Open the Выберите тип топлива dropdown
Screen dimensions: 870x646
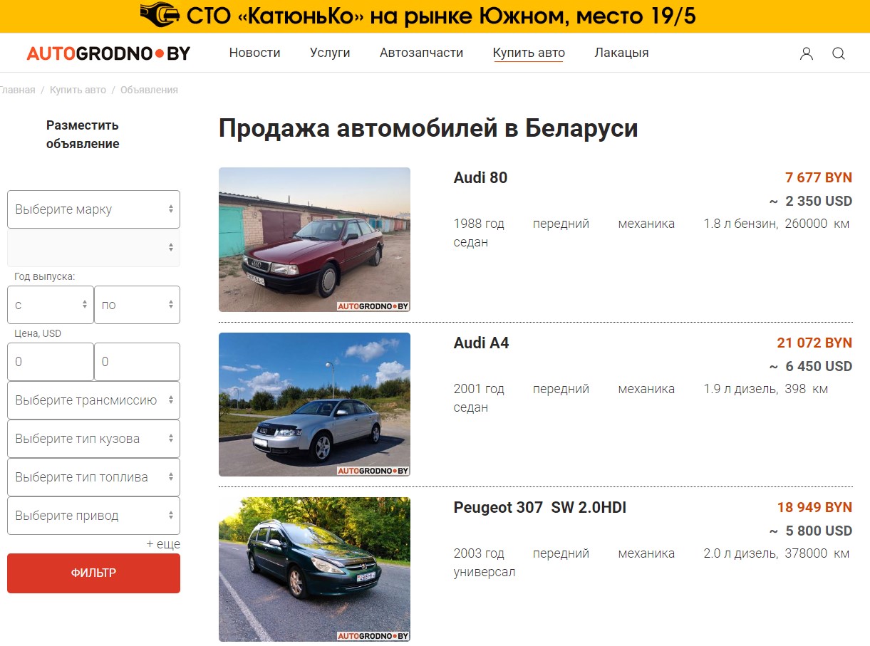93,477
